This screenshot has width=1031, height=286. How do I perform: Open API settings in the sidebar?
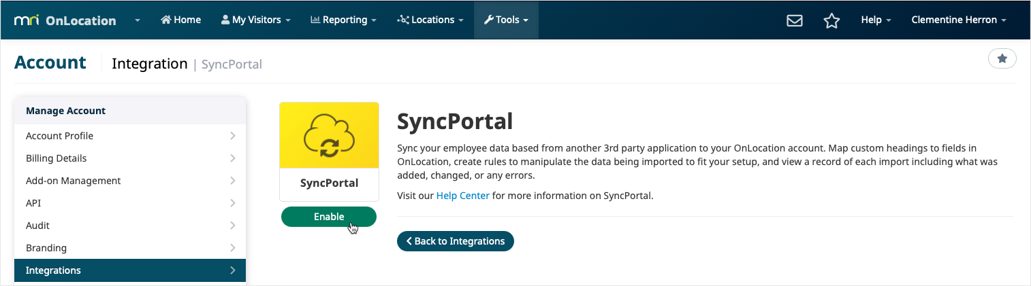(x=130, y=203)
